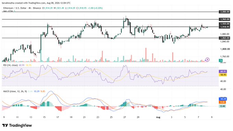Viewport: 233px width, 131px height.
Task: Open the RSI (14, close) indicator legend
Action: (10, 65)
